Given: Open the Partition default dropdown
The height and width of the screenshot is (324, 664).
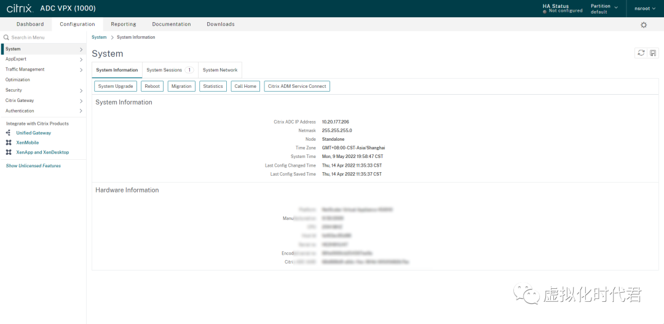Looking at the screenshot, I should click(604, 9).
